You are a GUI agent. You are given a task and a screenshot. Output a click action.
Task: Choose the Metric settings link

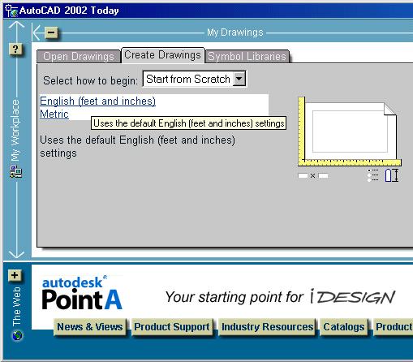point(54,114)
